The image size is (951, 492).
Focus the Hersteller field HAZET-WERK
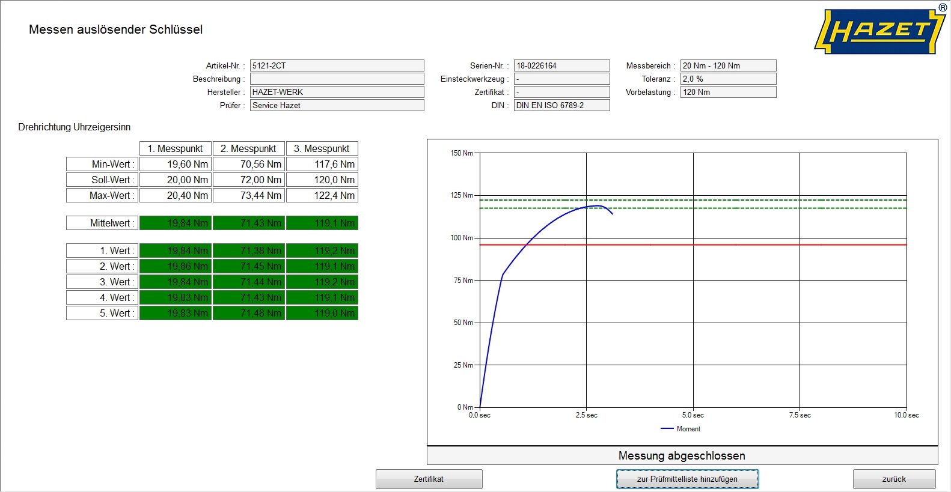(x=337, y=92)
